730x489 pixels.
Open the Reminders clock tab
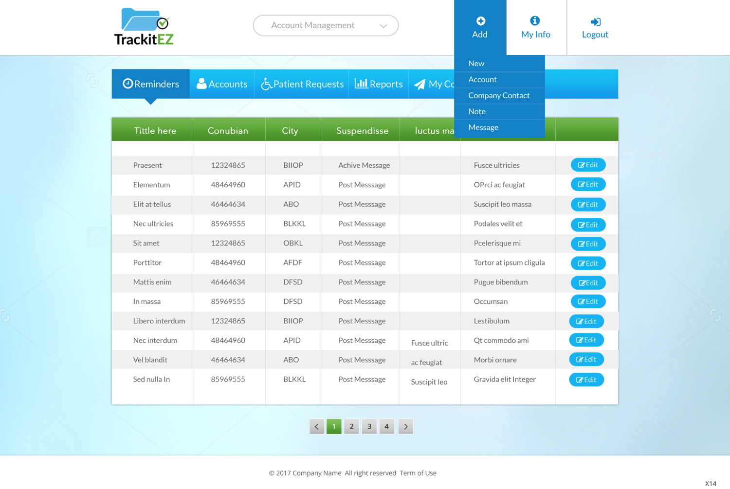[151, 84]
